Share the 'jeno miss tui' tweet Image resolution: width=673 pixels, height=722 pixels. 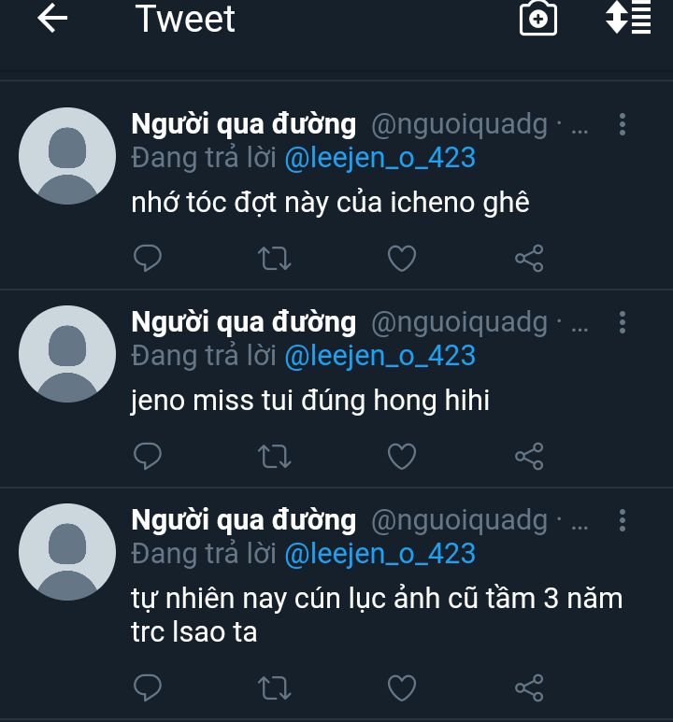pos(529,456)
